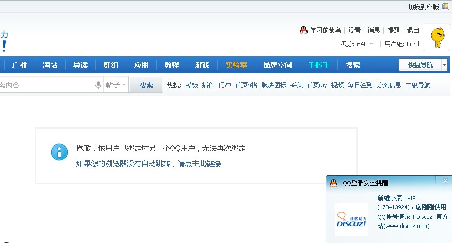The height and width of the screenshot is (243, 452).
Task: Open the 游戏 navigation tab
Action: (202, 65)
